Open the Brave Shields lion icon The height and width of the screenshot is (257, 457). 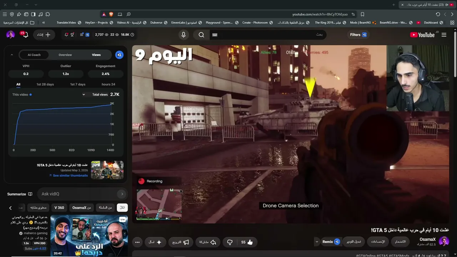111,14
